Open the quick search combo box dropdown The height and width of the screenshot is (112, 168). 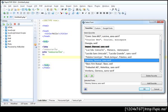click(110, 9)
